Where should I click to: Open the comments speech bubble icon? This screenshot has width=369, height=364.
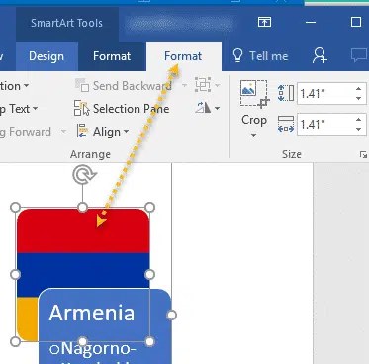tap(359, 55)
